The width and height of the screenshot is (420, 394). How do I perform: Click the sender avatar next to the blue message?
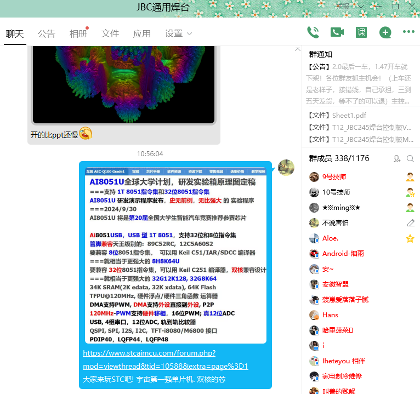coord(286,168)
